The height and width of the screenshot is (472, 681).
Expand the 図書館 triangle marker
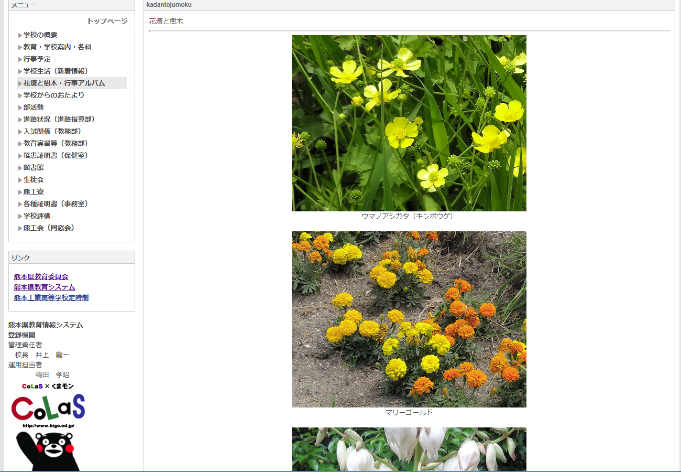[x=20, y=168]
